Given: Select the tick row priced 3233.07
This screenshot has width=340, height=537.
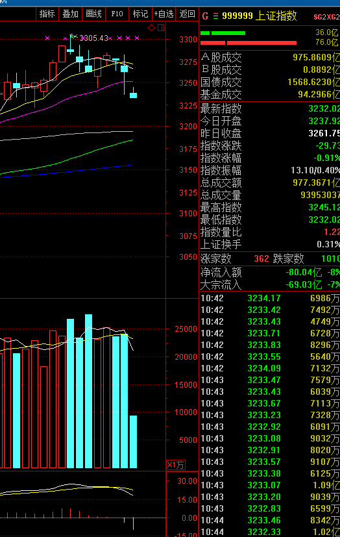Looking at the screenshot, I should (270, 485).
